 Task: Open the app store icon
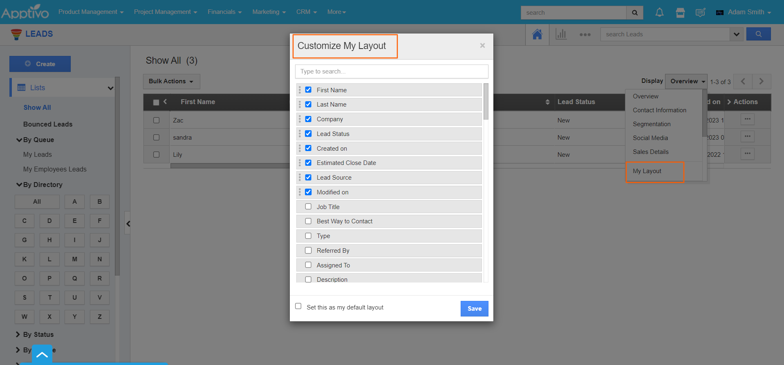point(680,13)
